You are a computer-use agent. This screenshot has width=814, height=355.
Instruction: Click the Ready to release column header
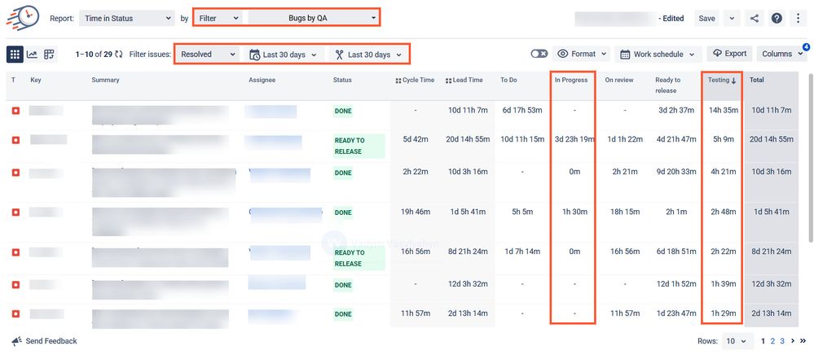[x=667, y=85]
